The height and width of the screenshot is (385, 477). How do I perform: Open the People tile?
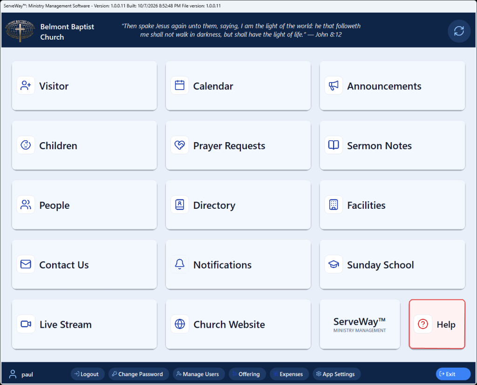84,205
